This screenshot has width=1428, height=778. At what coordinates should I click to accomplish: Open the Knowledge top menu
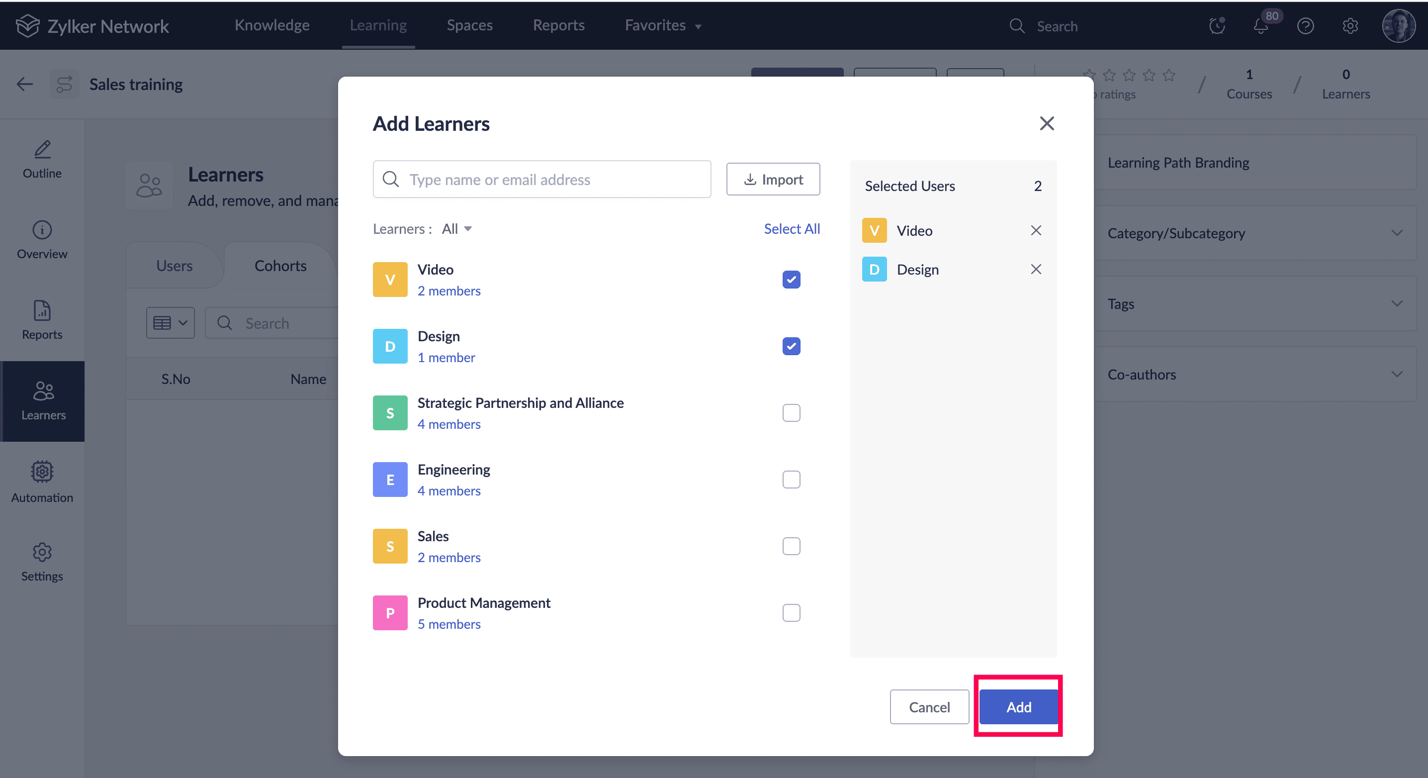tap(271, 25)
